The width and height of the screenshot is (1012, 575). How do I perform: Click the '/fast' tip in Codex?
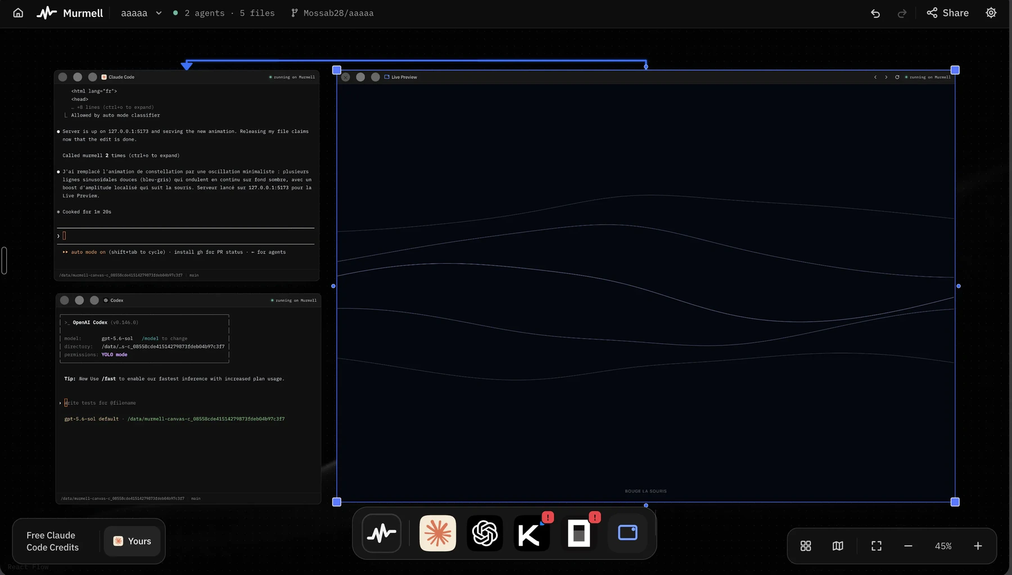pos(109,379)
